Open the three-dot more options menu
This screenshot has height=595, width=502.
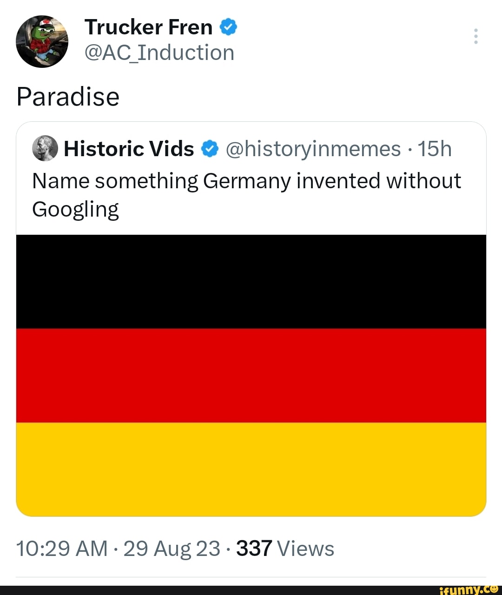(x=476, y=36)
